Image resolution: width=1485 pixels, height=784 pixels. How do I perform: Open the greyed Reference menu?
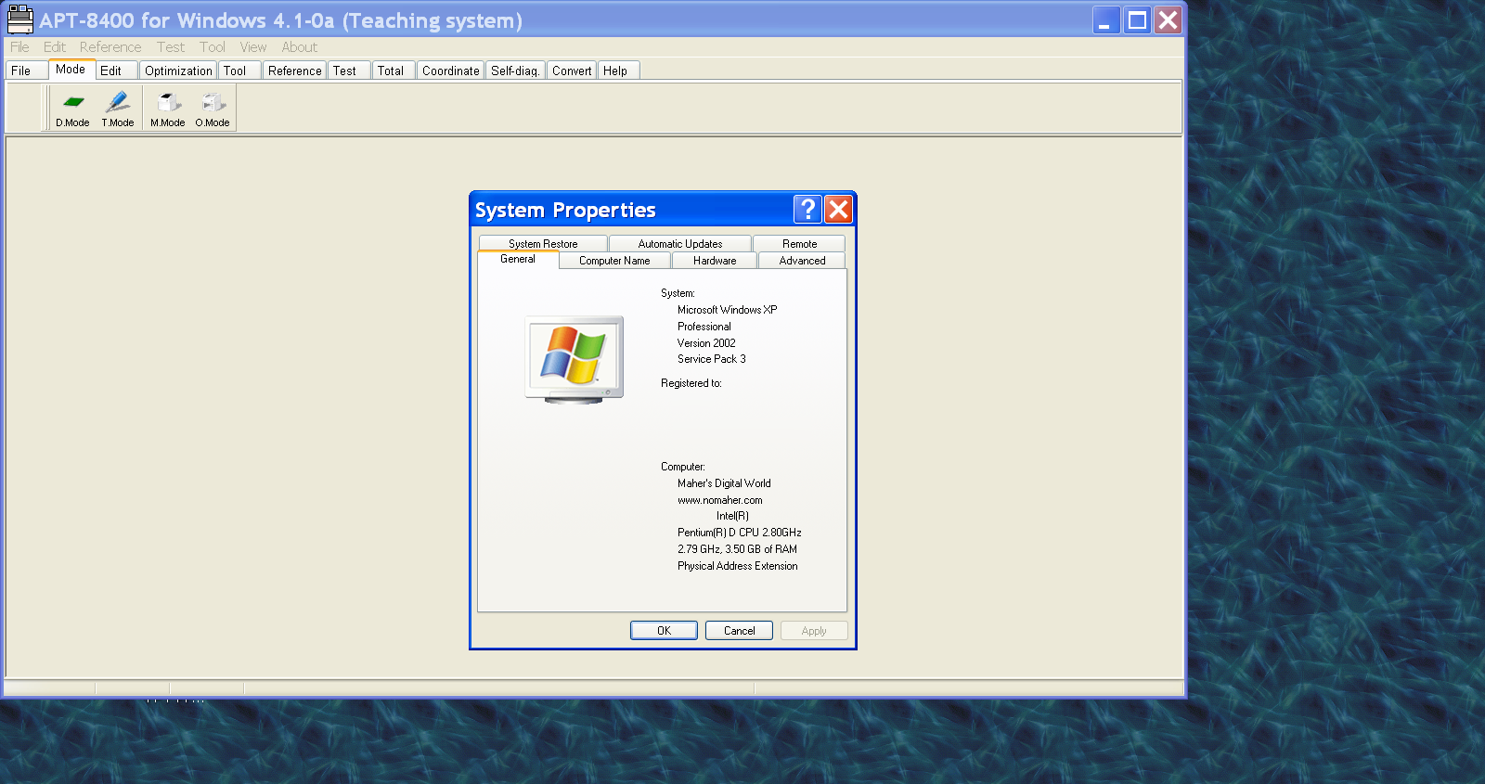[x=110, y=47]
